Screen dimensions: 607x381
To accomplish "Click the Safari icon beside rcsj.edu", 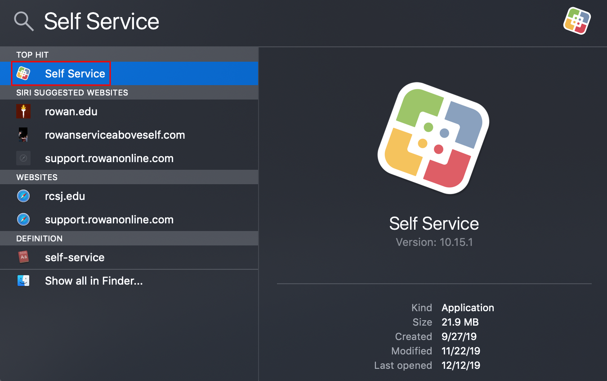I will 23,196.
